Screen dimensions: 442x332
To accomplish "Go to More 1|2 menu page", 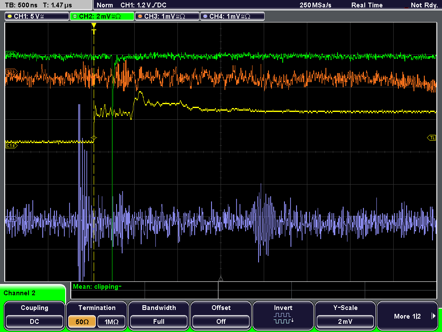I will coord(407,315).
